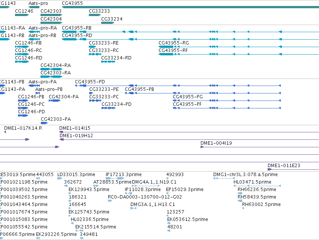
Task: Select EST EP15029.3prime label
Action: tap(185, 190)
